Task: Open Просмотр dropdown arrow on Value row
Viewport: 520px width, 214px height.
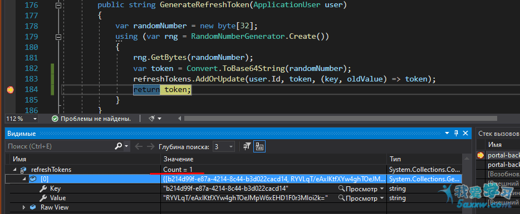Action: coord(382,198)
